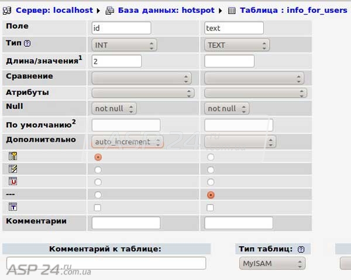Expand the auto_increment extra dropdown
This screenshot has width=351, height=280.
pyautogui.click(x=128, y=142)
